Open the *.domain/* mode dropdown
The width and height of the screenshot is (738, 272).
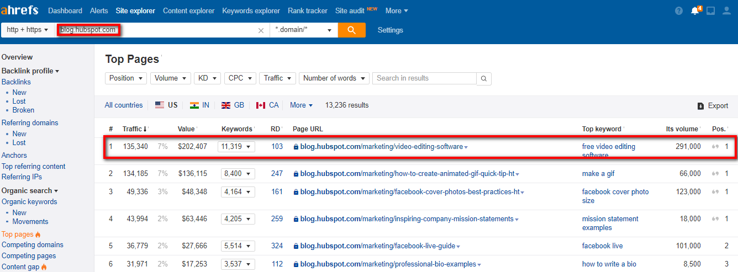pyautogui.click(x=304, y=30)
